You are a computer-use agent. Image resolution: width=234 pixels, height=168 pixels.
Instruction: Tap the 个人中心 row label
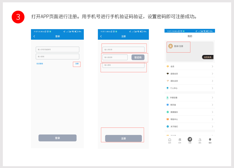[174, 88]
